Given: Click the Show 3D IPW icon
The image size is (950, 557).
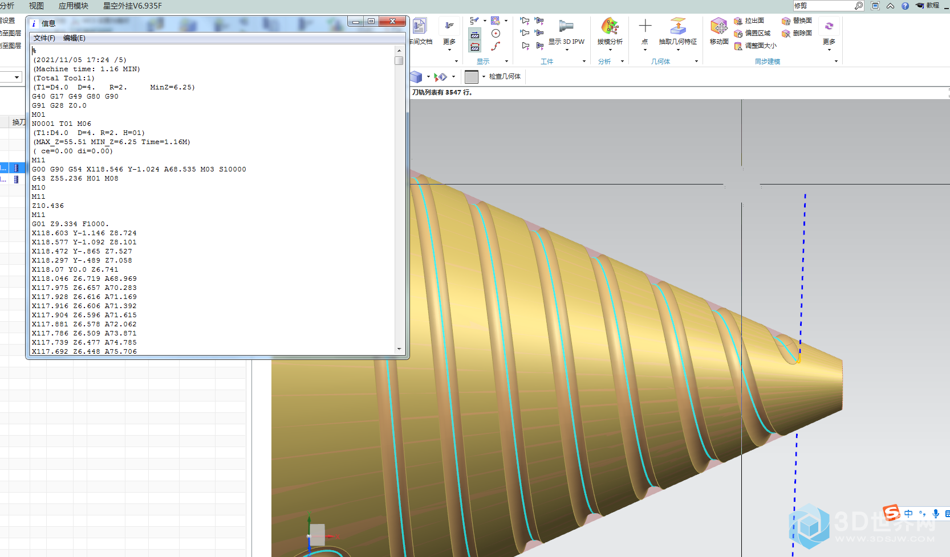Looking at the screenshot, I should coord(566,26).
